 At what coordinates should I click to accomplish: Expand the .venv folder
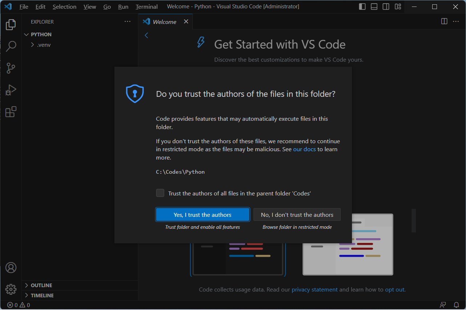(x=33, y=45)
